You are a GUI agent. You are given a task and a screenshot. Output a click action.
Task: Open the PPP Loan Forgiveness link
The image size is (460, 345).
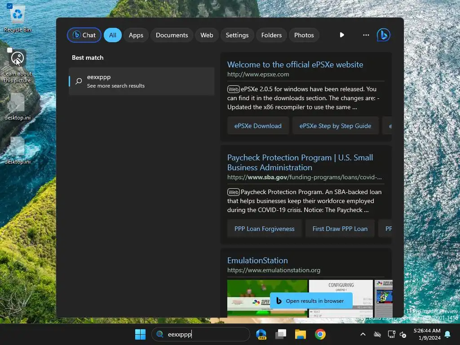[264, 229]
